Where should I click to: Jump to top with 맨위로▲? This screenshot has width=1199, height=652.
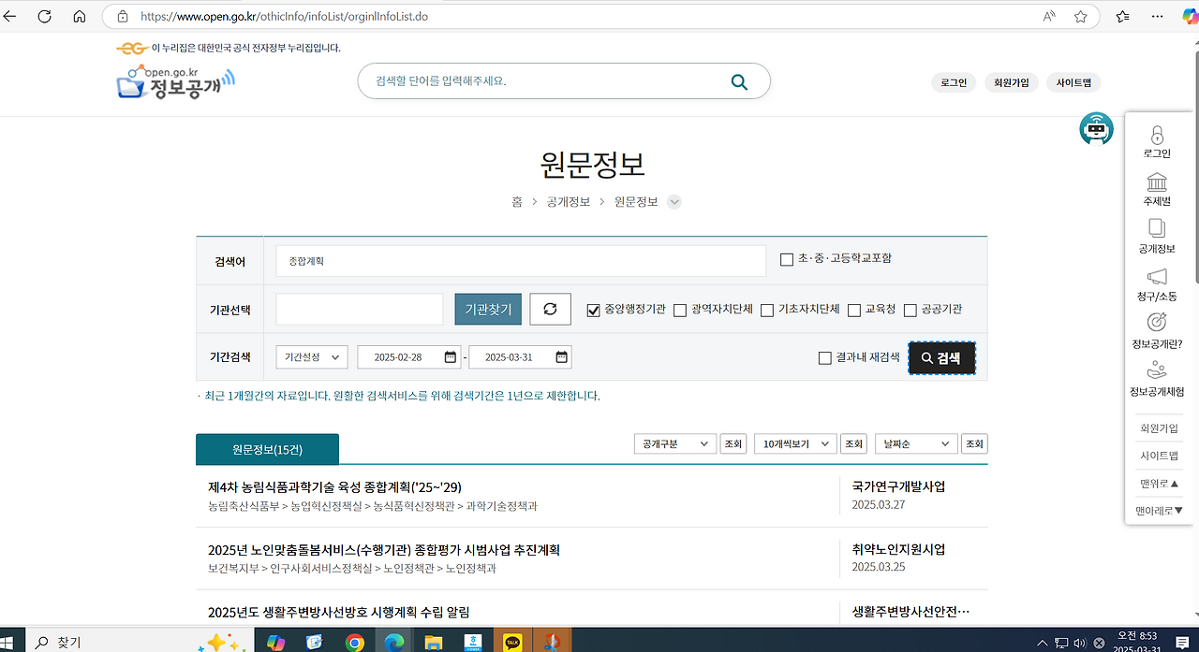[x=1159, y=483]
